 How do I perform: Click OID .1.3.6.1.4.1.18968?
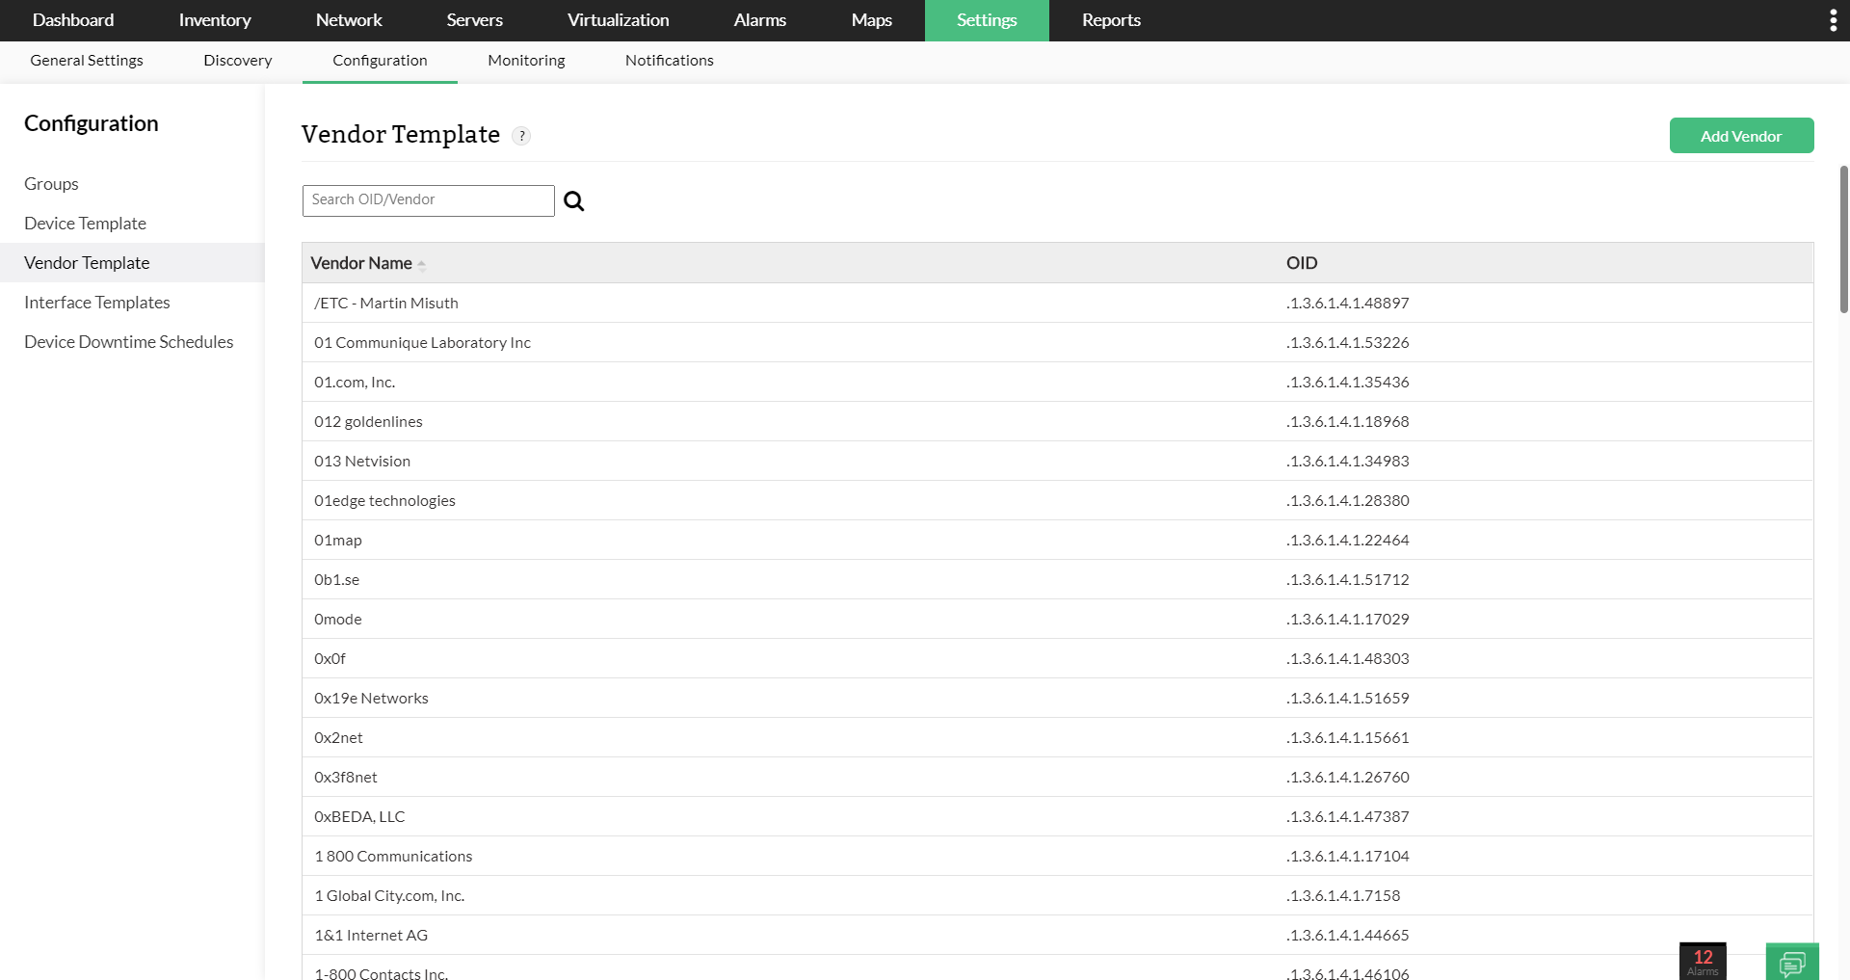1347,422
